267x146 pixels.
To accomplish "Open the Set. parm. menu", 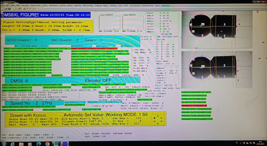I will (25, 5).
